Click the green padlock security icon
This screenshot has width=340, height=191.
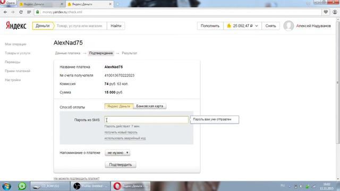coord(38,12)
